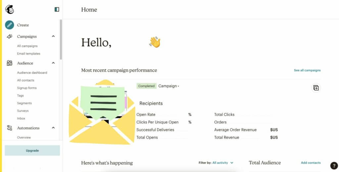
Task: Click the Automations menu label
Action: (28, 128)
